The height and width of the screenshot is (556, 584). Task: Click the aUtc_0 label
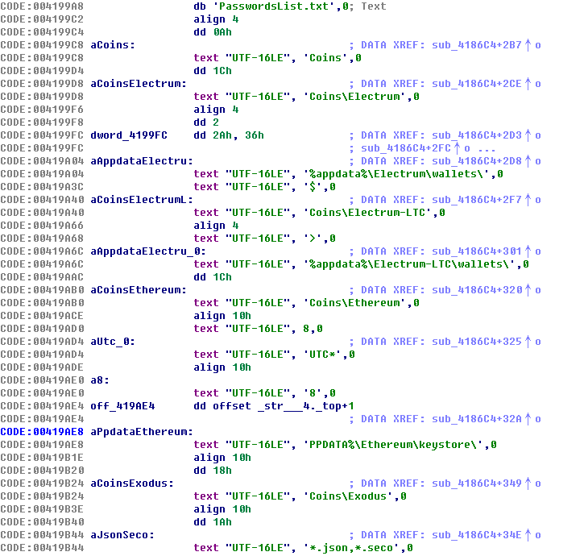[113, 342]
